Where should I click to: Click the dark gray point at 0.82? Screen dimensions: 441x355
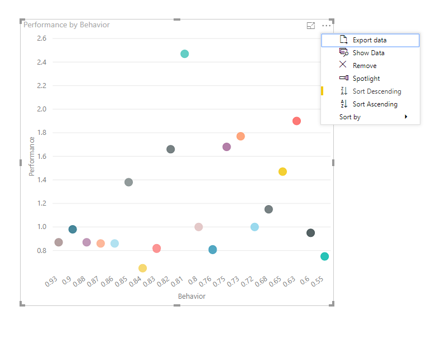point(170,149)
